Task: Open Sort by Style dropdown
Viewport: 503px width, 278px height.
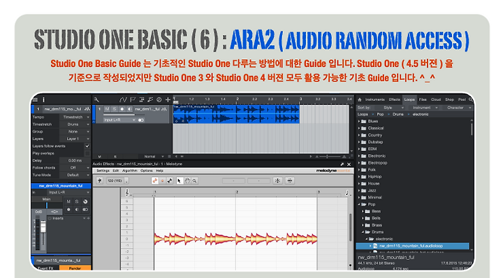Action: 390,108
